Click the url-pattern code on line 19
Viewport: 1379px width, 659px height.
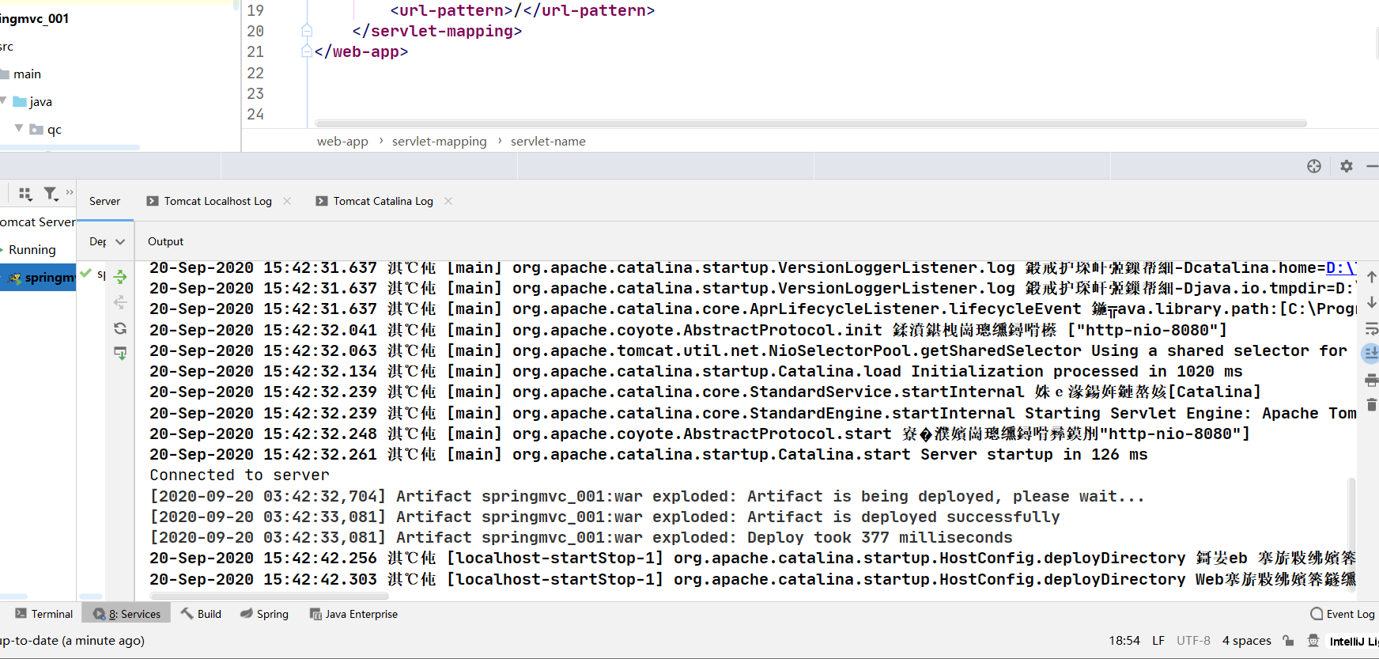tap(523, 10)
